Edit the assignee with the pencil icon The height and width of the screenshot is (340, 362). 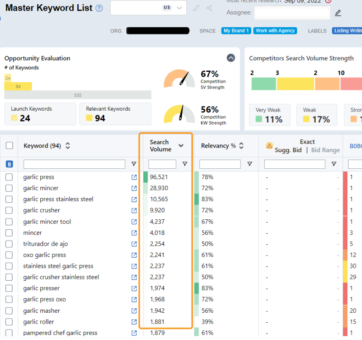338,13
